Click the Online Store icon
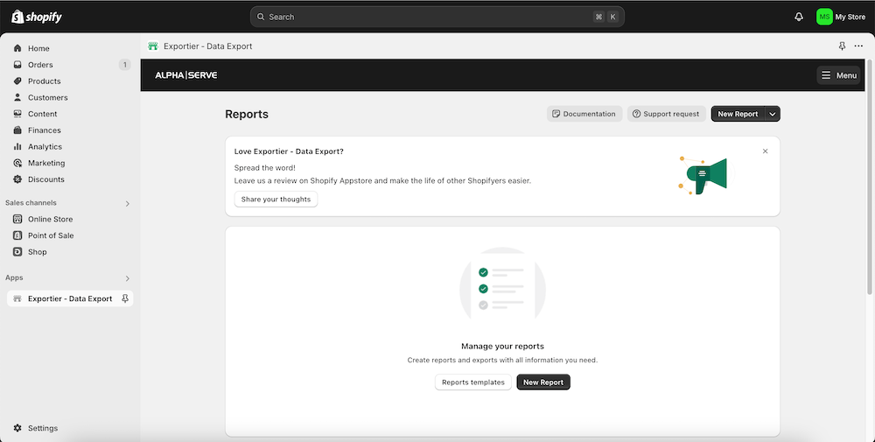Viewport: 875px width, 442px height. [x=17, y=220]
